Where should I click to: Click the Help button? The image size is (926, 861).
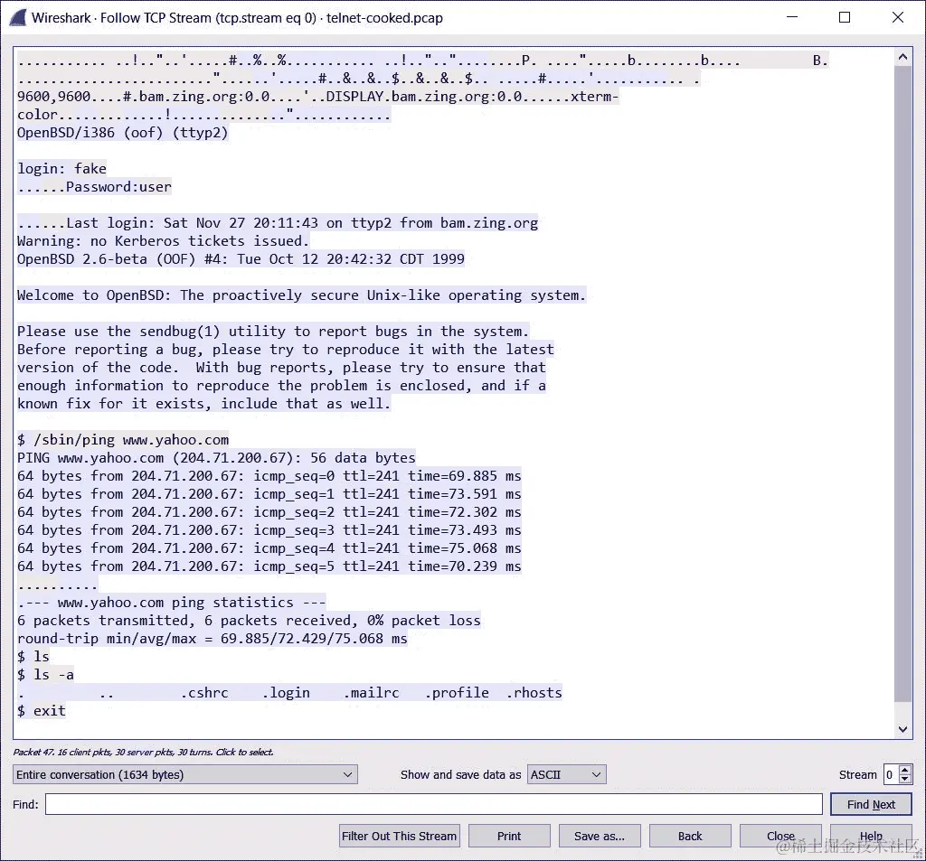[871, 836]
